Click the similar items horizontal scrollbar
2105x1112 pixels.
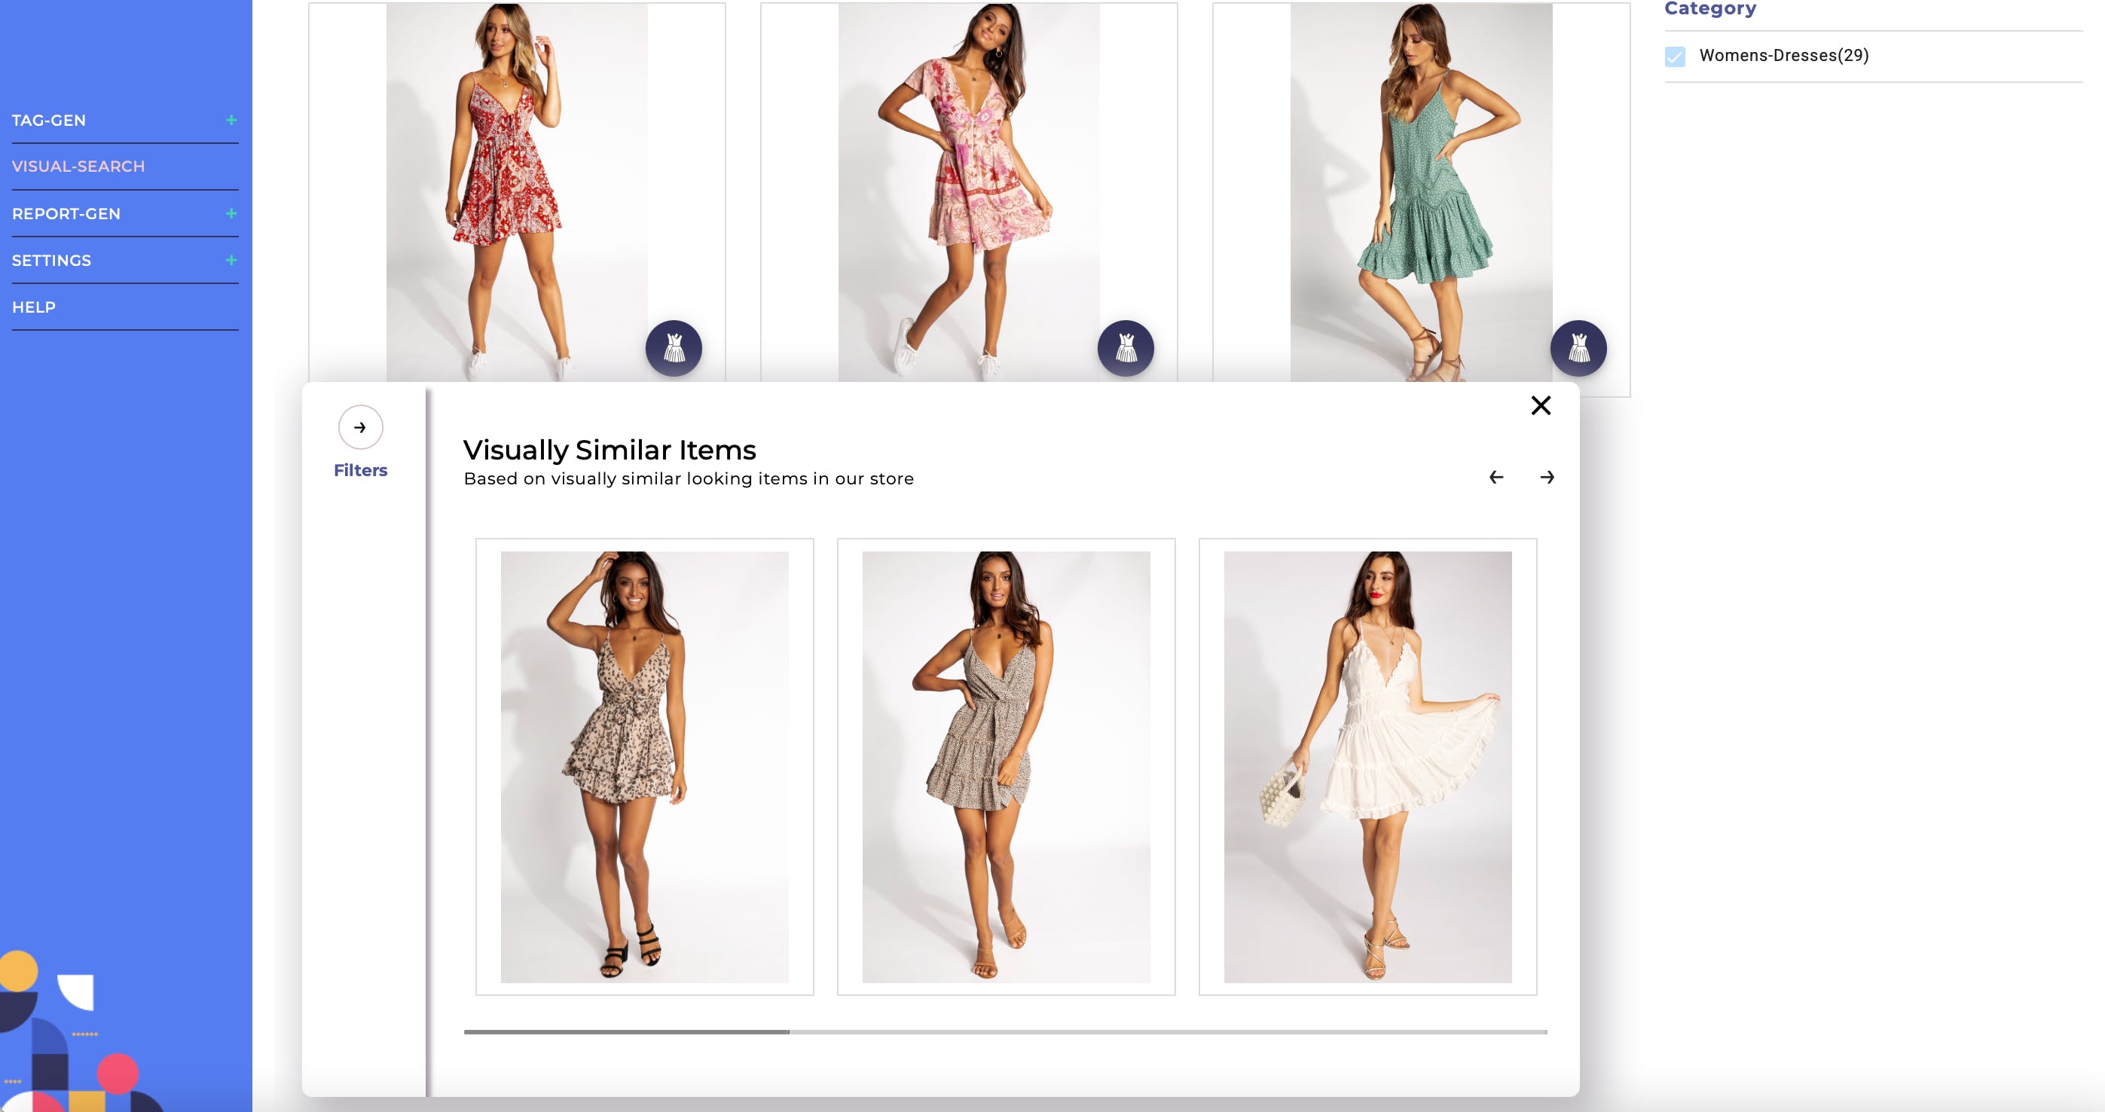[x=1005, y=1032]
